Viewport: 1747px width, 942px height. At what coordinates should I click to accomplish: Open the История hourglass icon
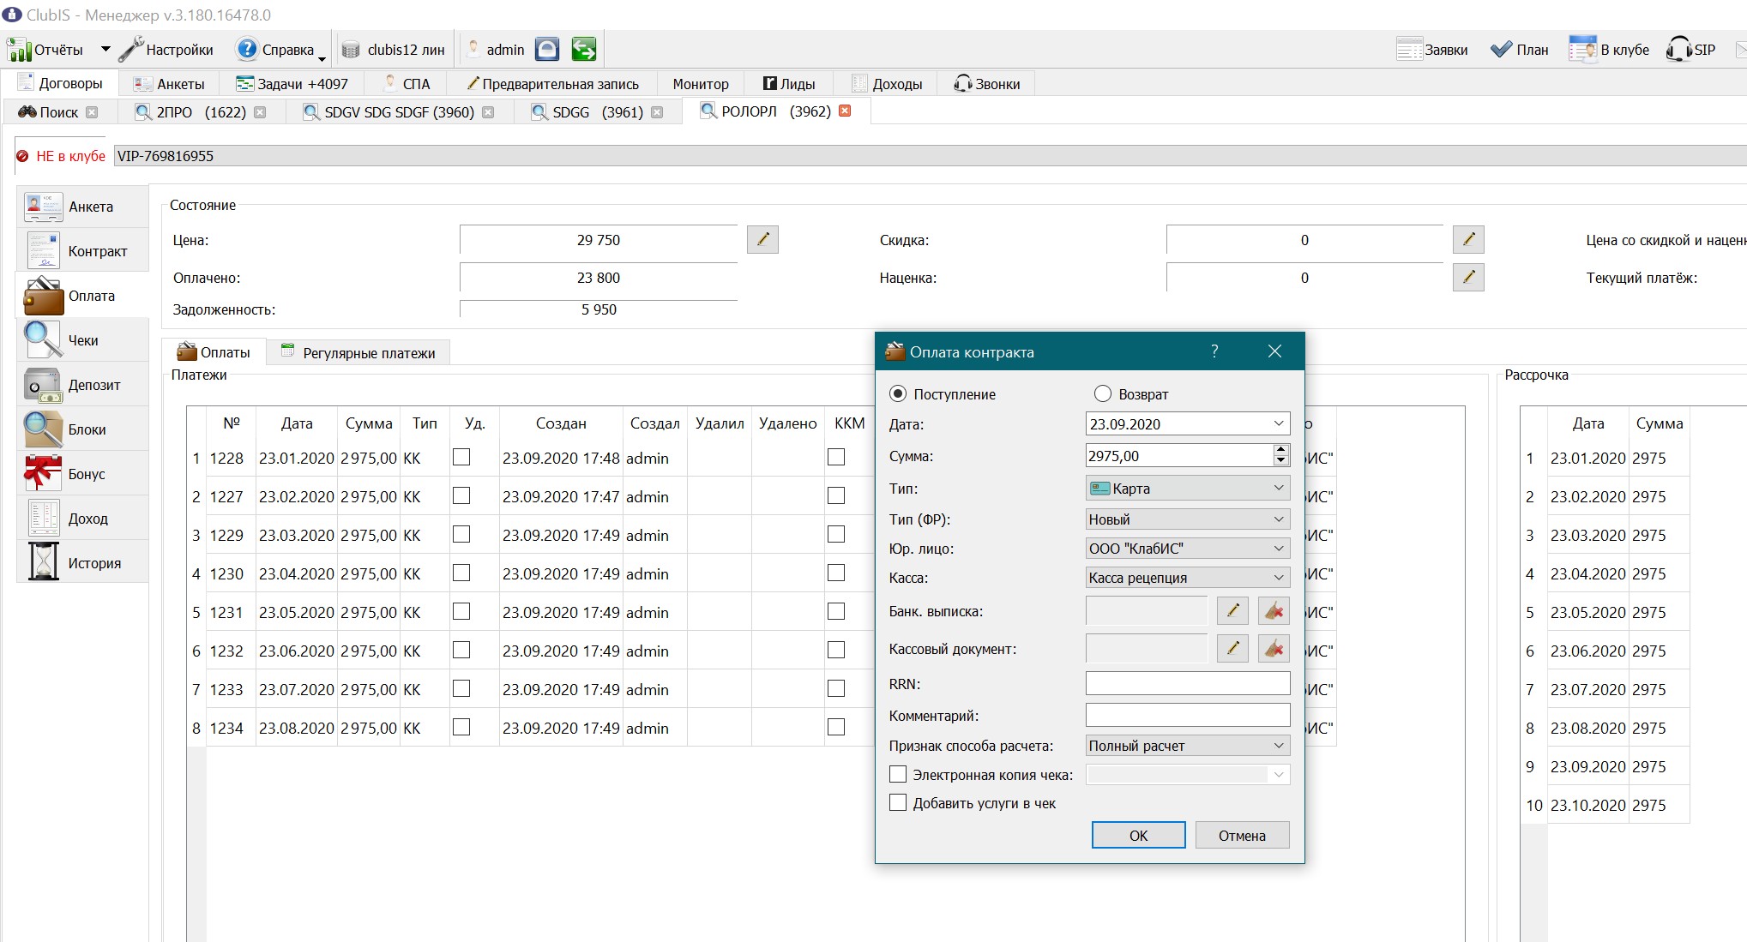[42, 562]
